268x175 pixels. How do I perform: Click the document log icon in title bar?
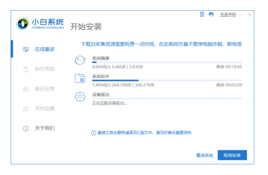pos(202,15)
